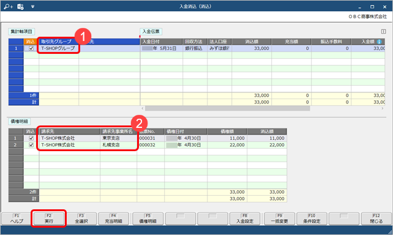The height and width of the screenshot is (235, 393).
Task: Select voucher number 000031
Action: click(151, 138)
